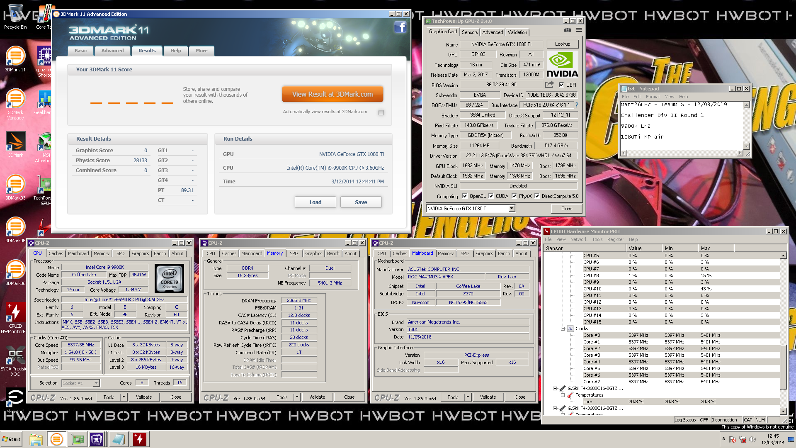The width and height of the screenshot is (796, 448).
Task: Collapse the Clocks tree node in HWMonitor
Action: pos(563,329)
